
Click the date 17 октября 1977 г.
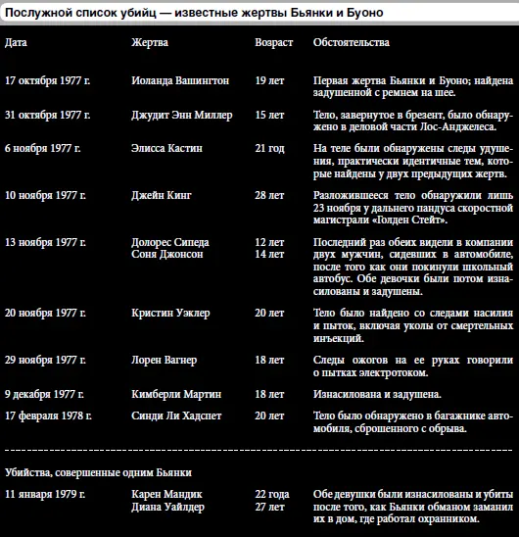(x=48, y=80)
